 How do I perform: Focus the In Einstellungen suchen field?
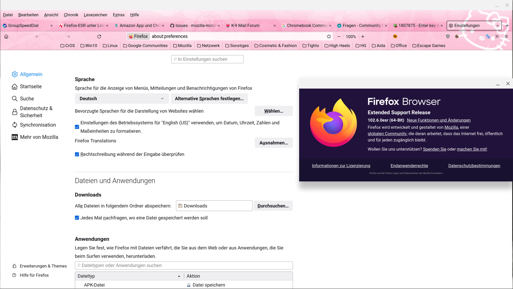pos(207,59)
